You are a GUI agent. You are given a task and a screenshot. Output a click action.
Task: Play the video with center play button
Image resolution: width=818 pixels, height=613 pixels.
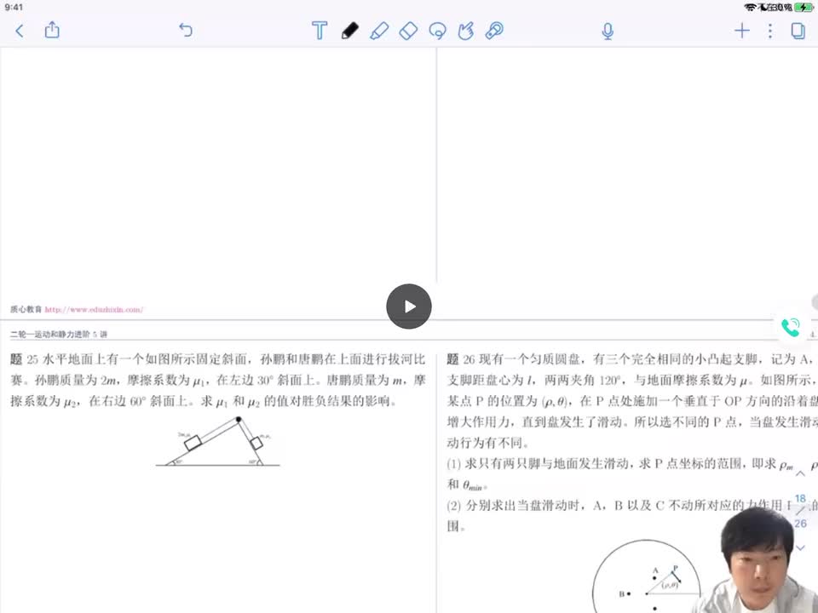click(409, 306)
